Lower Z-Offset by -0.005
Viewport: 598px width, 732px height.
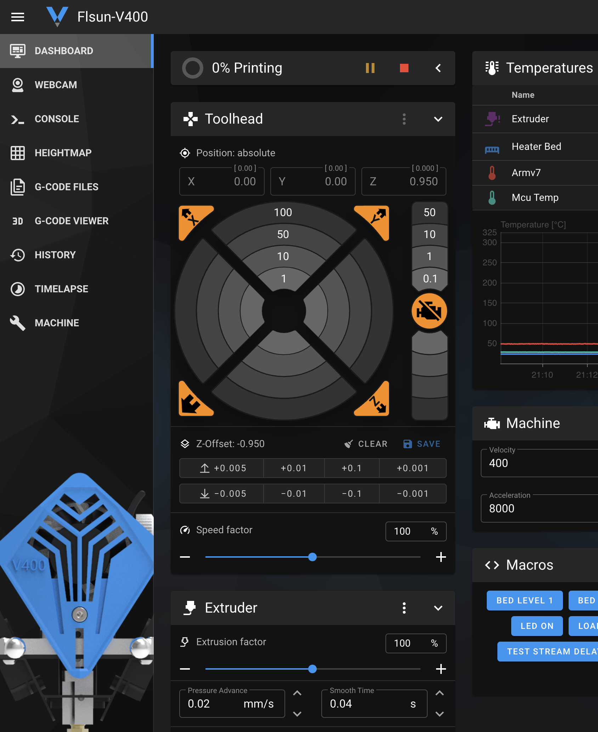point(222,494)
